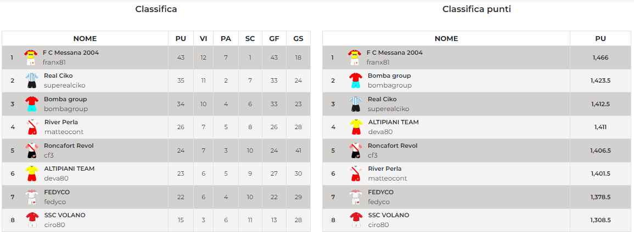The height and width of the screenshot is (232, 634).
Task: Open FEDYCO team name in Classifica punti table
Action: [380, 192]
